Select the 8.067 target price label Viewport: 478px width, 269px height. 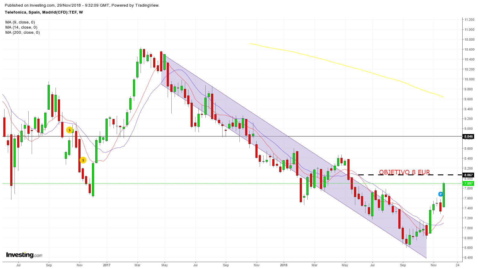click(x=468, y=175)
